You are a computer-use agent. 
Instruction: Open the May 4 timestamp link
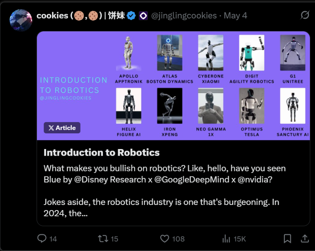click(x=236, y=16)
